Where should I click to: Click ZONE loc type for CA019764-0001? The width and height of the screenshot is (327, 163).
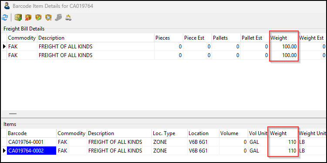point(169,142)
